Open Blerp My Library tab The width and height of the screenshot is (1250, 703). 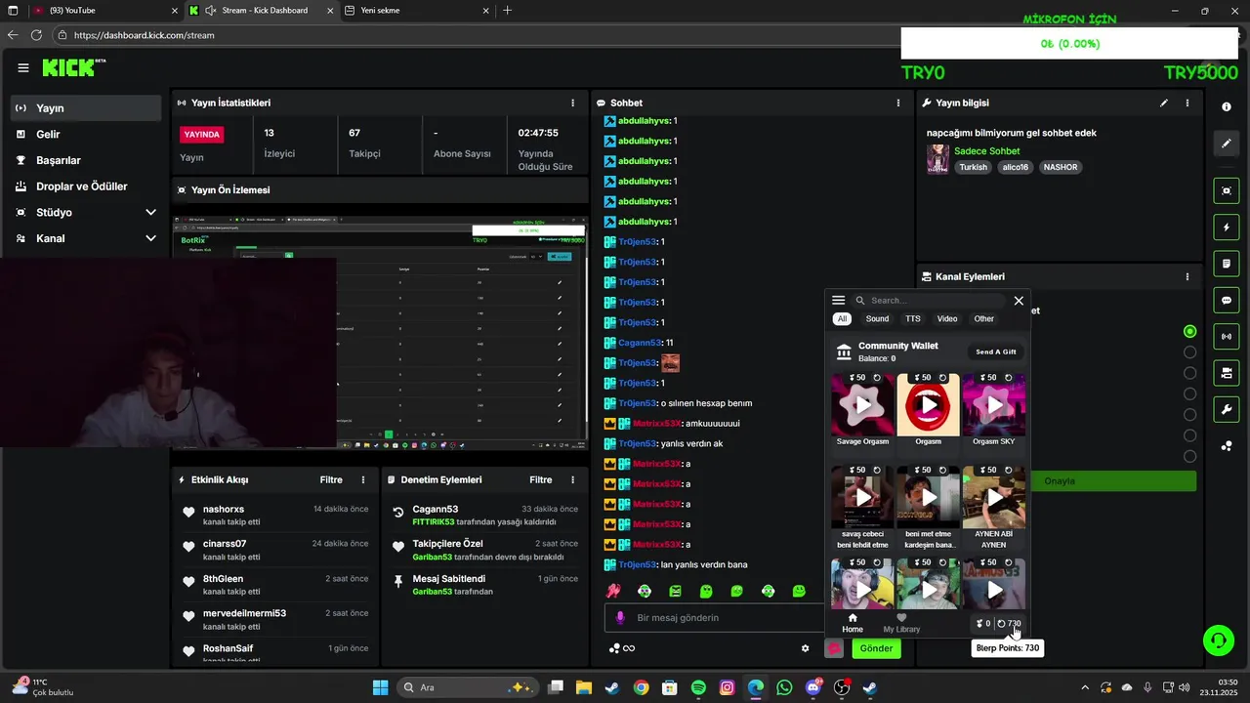tap(901, 624)
